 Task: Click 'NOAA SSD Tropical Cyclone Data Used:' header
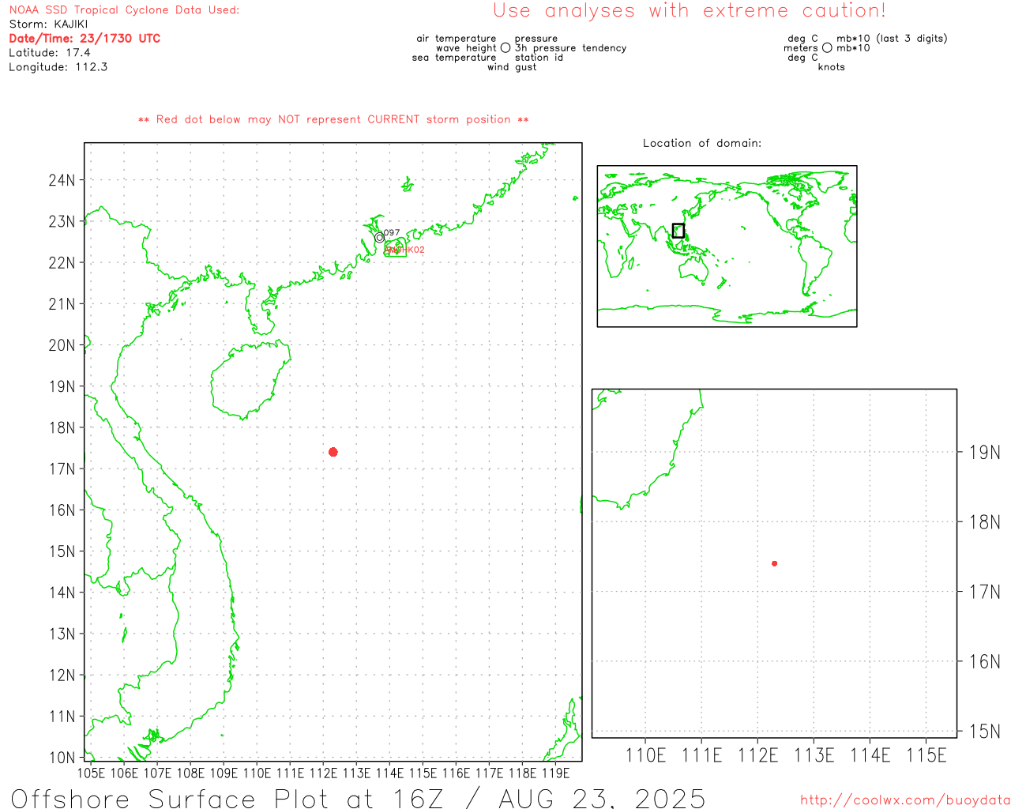(x=124, y=10)
